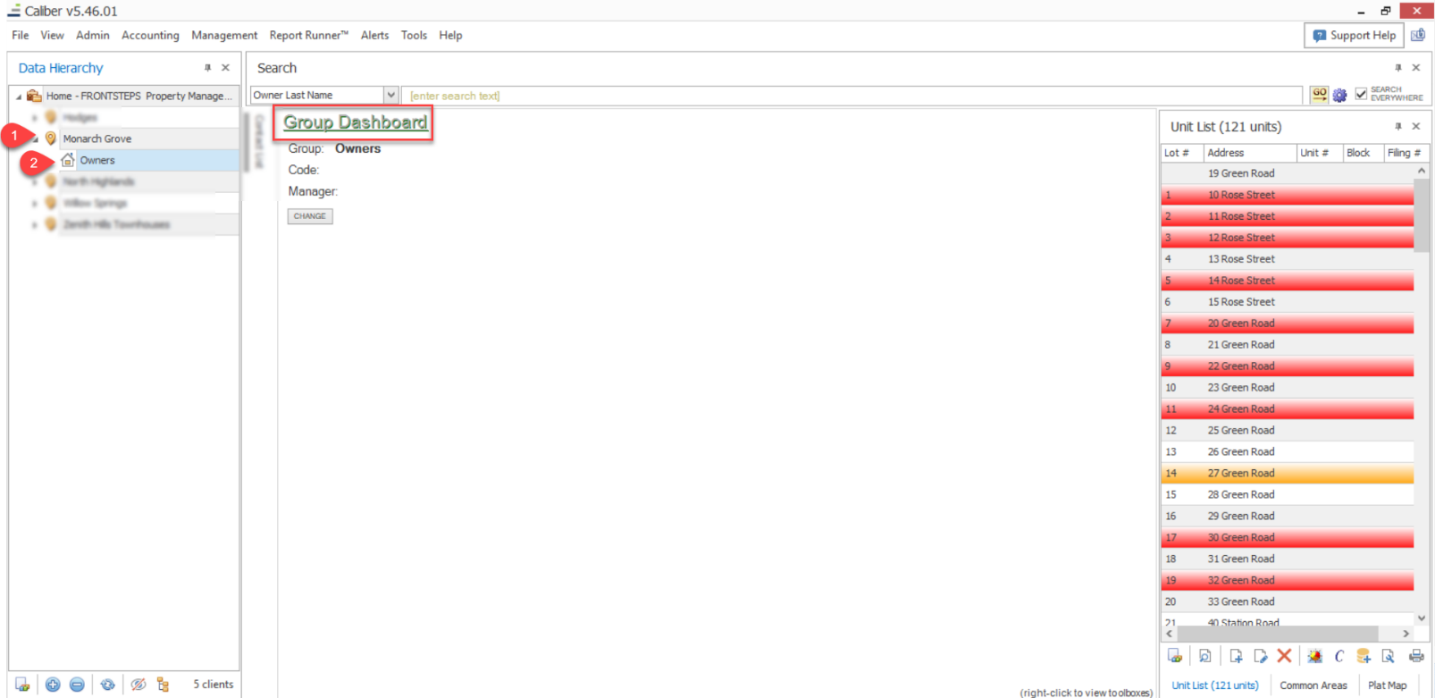
Task: Click the blue plus icon below hierarchy tree
Action: [x=53, y=685]
